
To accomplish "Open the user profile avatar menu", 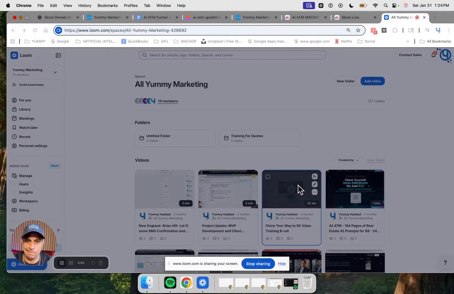I will click(445, 55).
